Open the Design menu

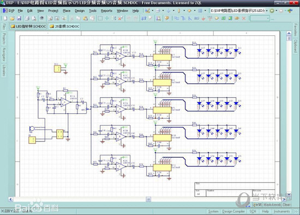80,11
